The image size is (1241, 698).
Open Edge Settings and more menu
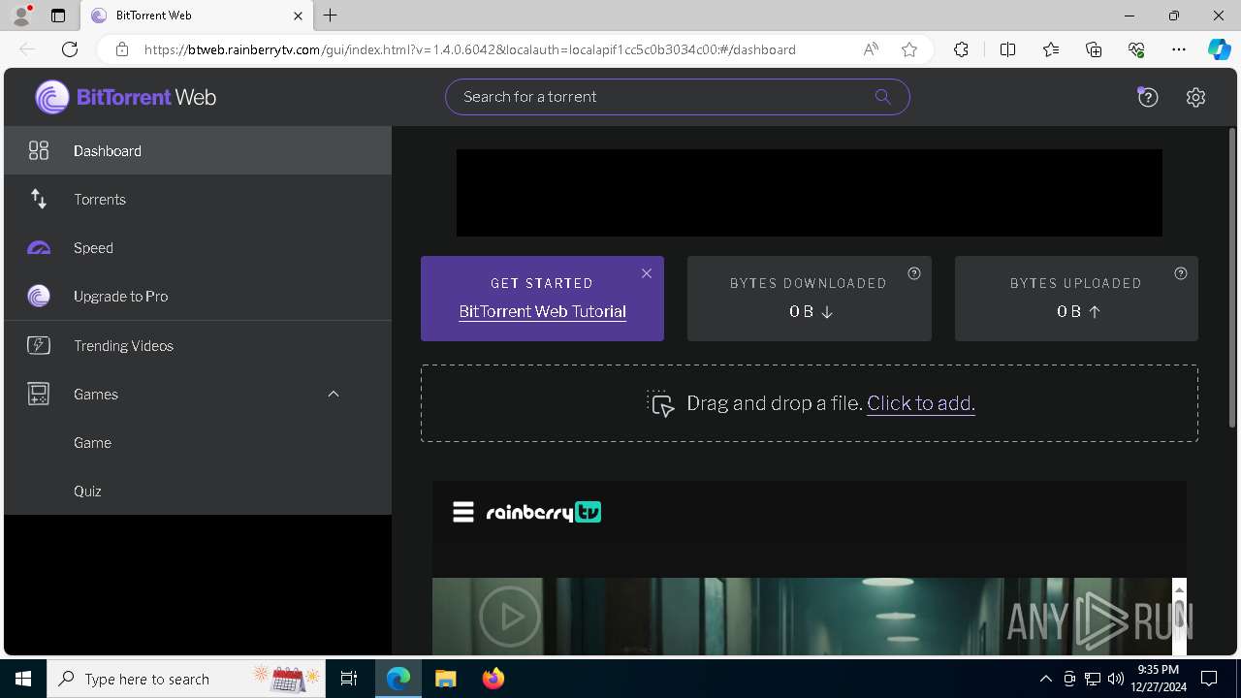coord(1179,49)
